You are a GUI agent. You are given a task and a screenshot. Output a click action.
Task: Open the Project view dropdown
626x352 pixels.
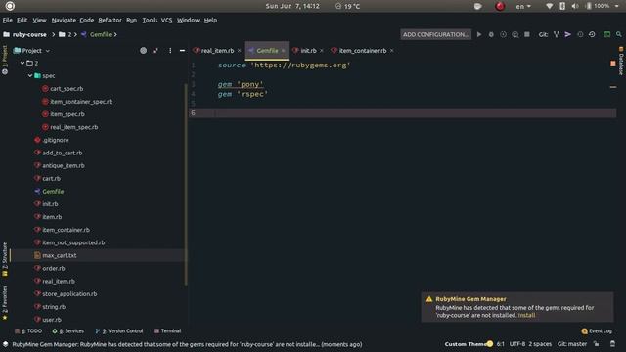point(32,51)
